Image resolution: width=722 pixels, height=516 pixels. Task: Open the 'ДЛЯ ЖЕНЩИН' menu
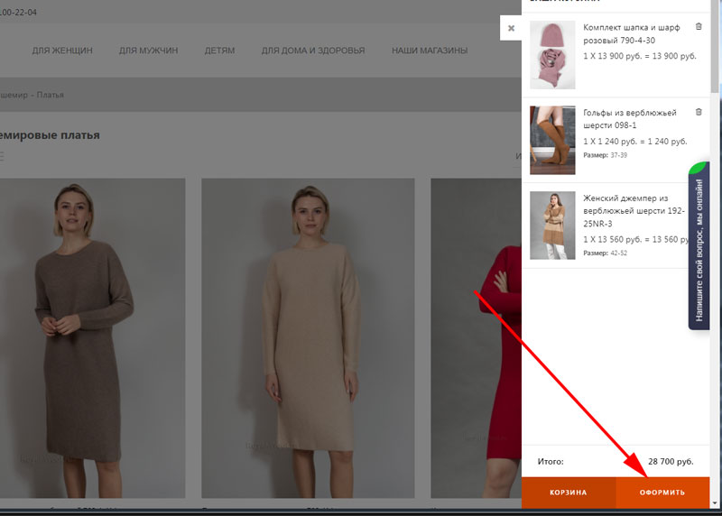[x=62, y=51]
